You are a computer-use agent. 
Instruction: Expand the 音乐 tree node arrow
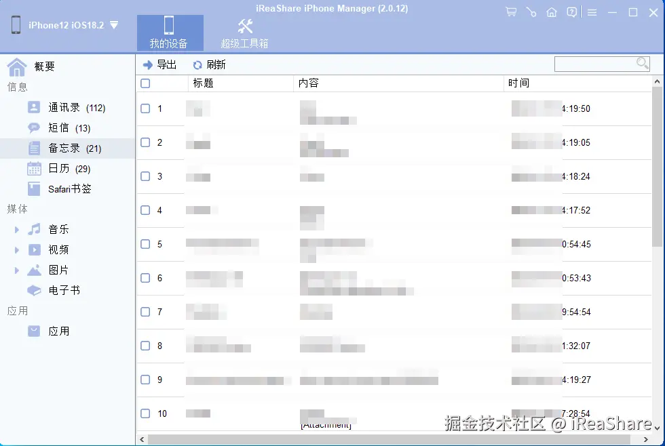tap(16, 230)
